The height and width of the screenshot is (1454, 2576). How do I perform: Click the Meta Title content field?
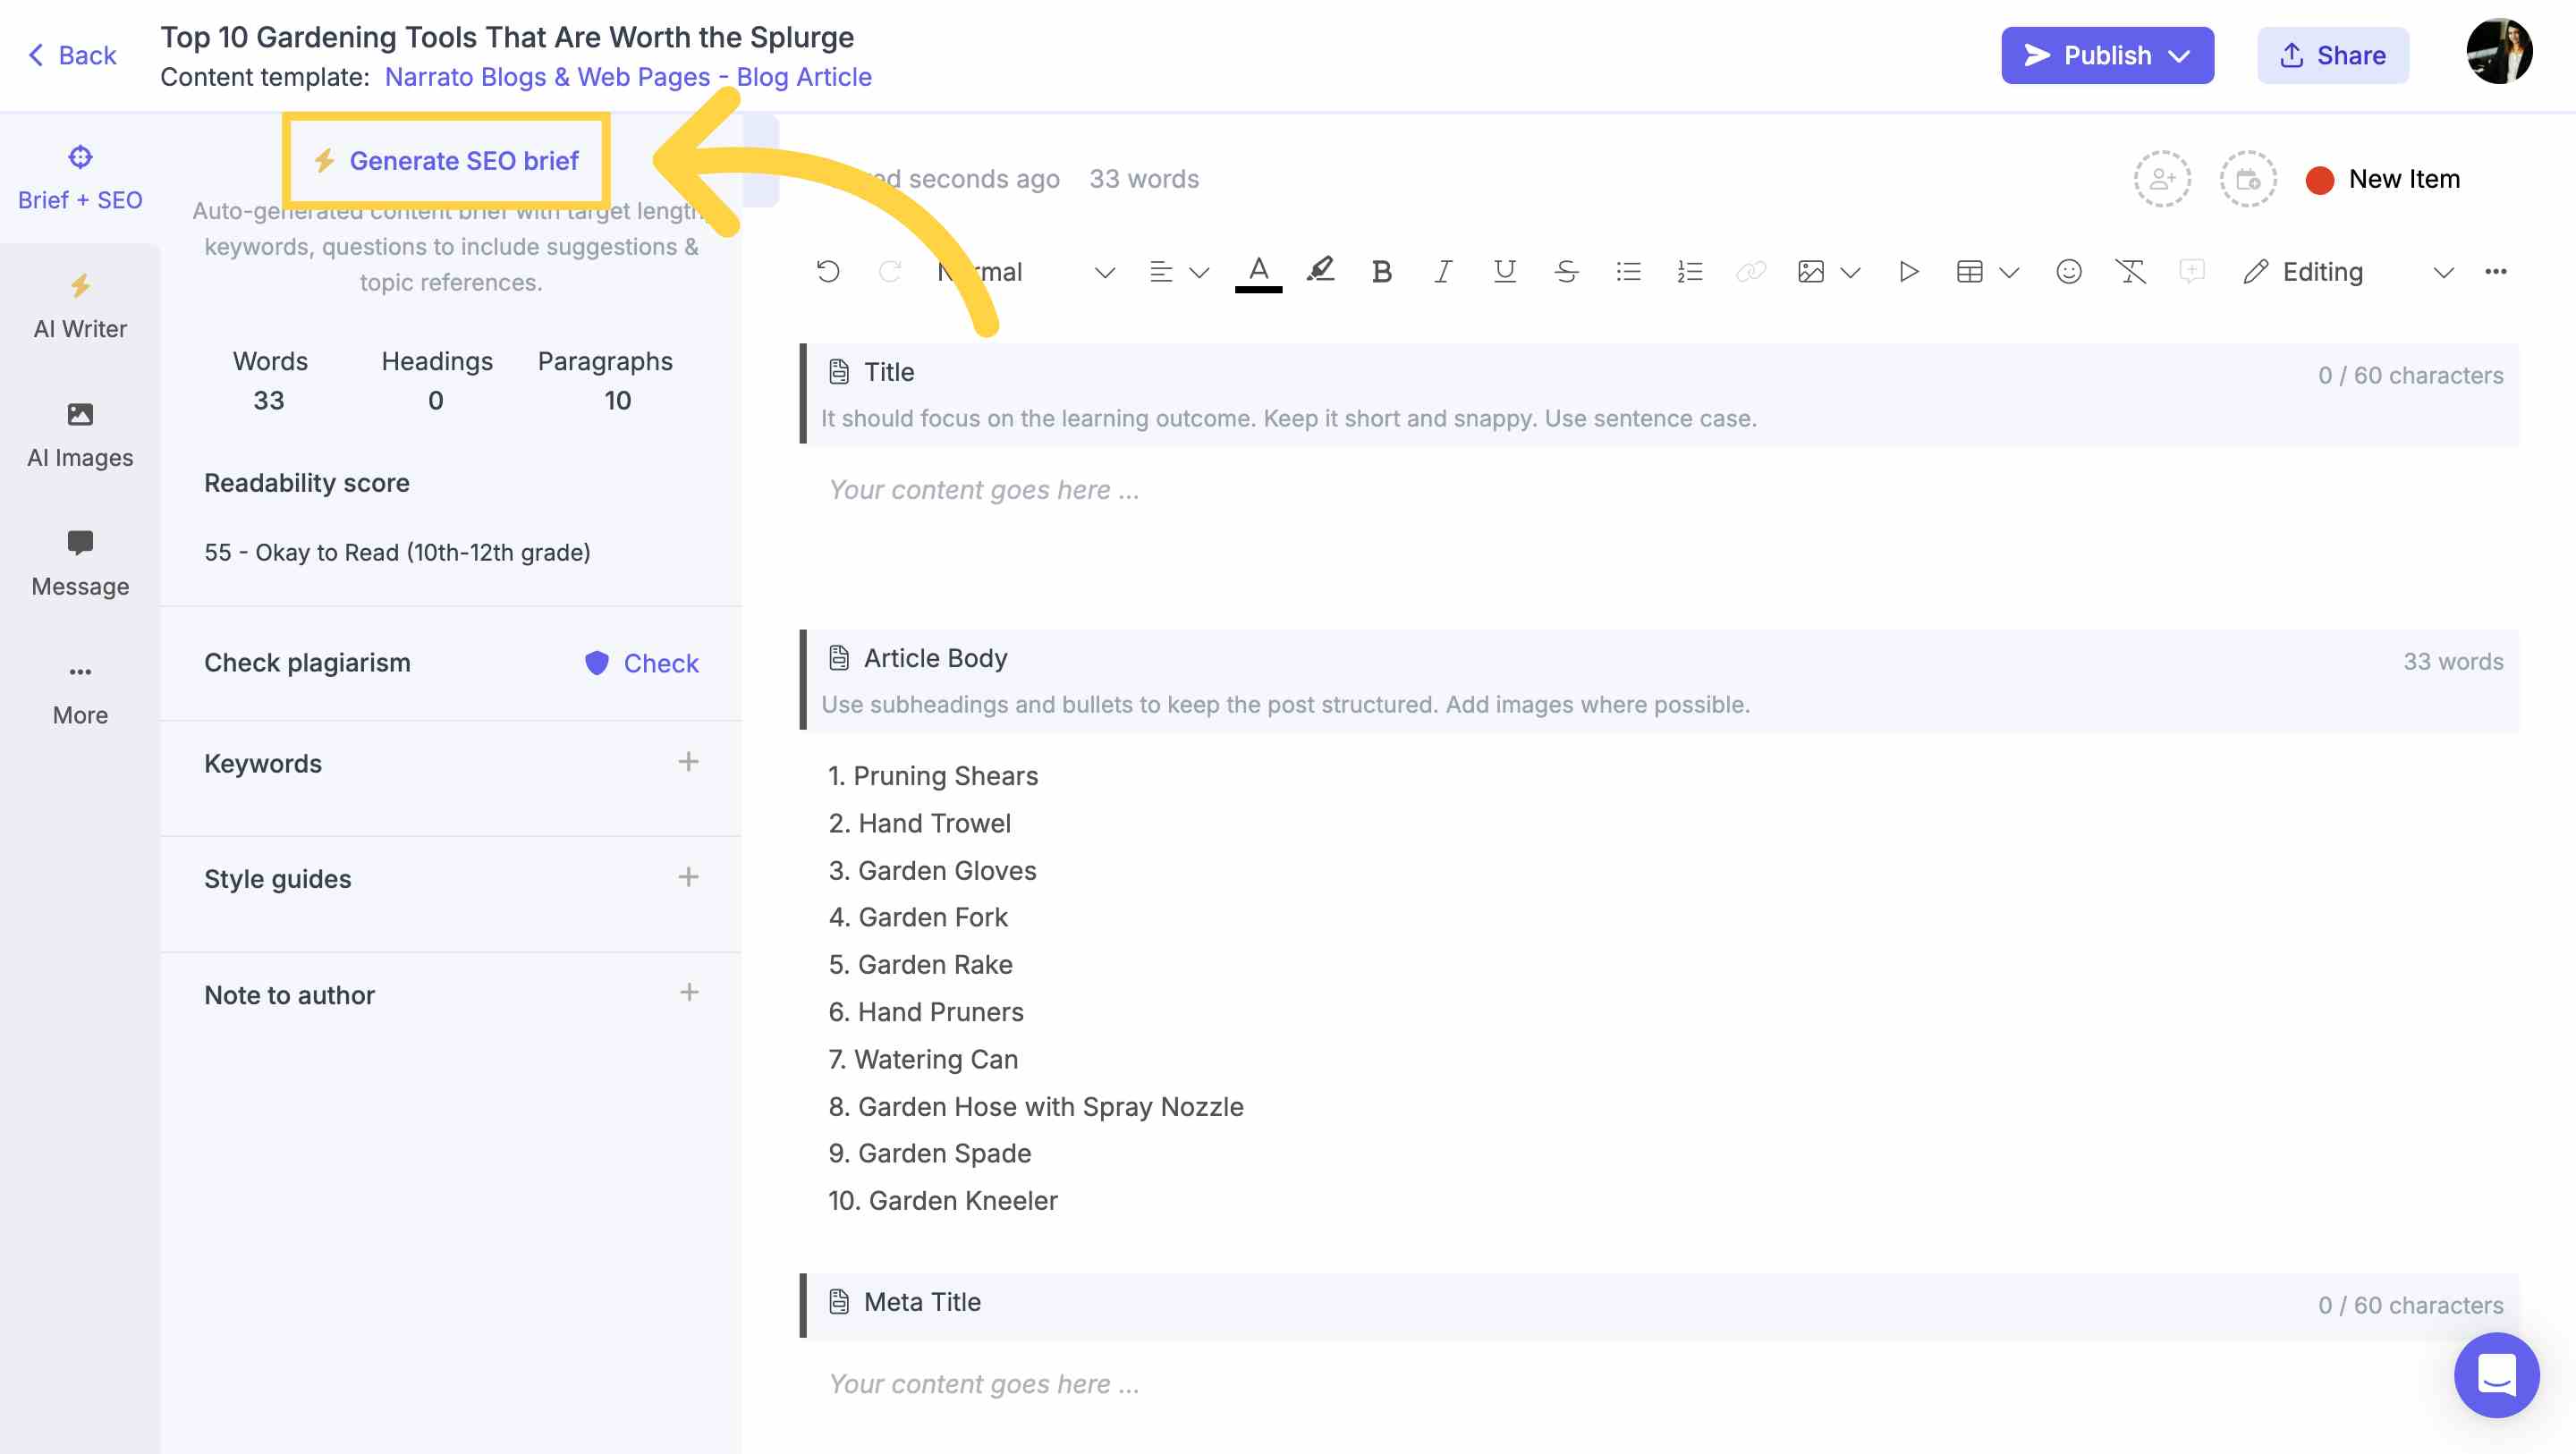pyautogui.click(x=1660, y=1384)
